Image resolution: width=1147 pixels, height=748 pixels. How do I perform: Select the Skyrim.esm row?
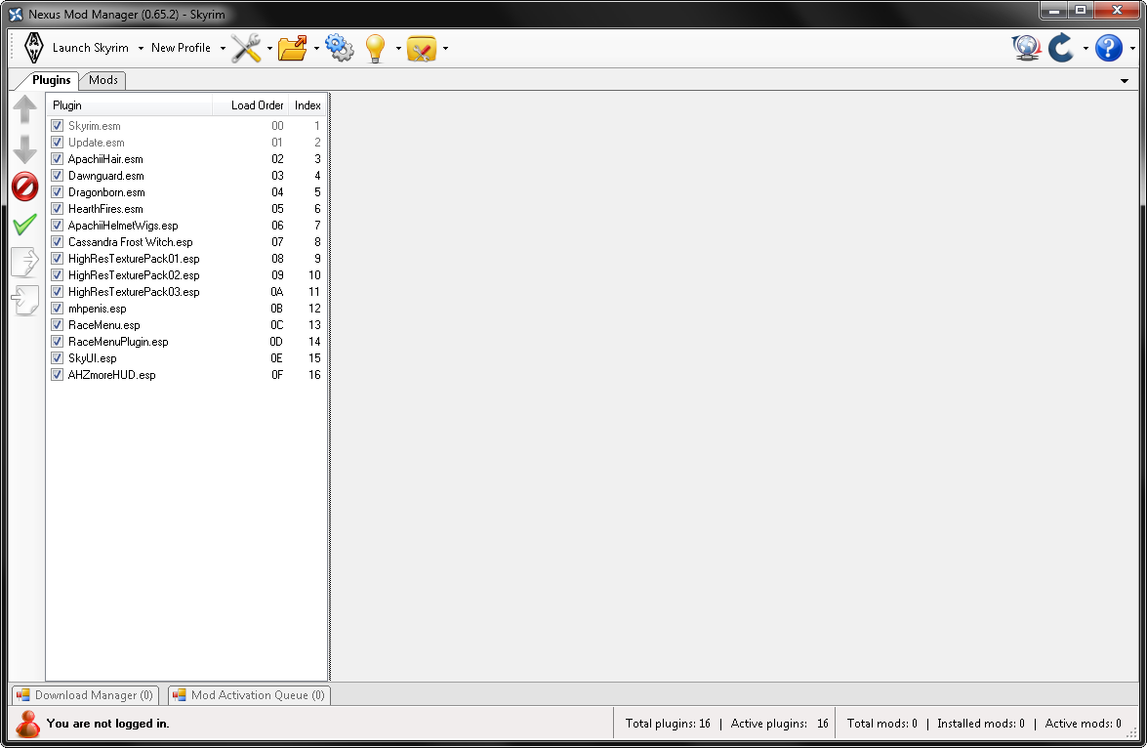[x=186, y=126]
